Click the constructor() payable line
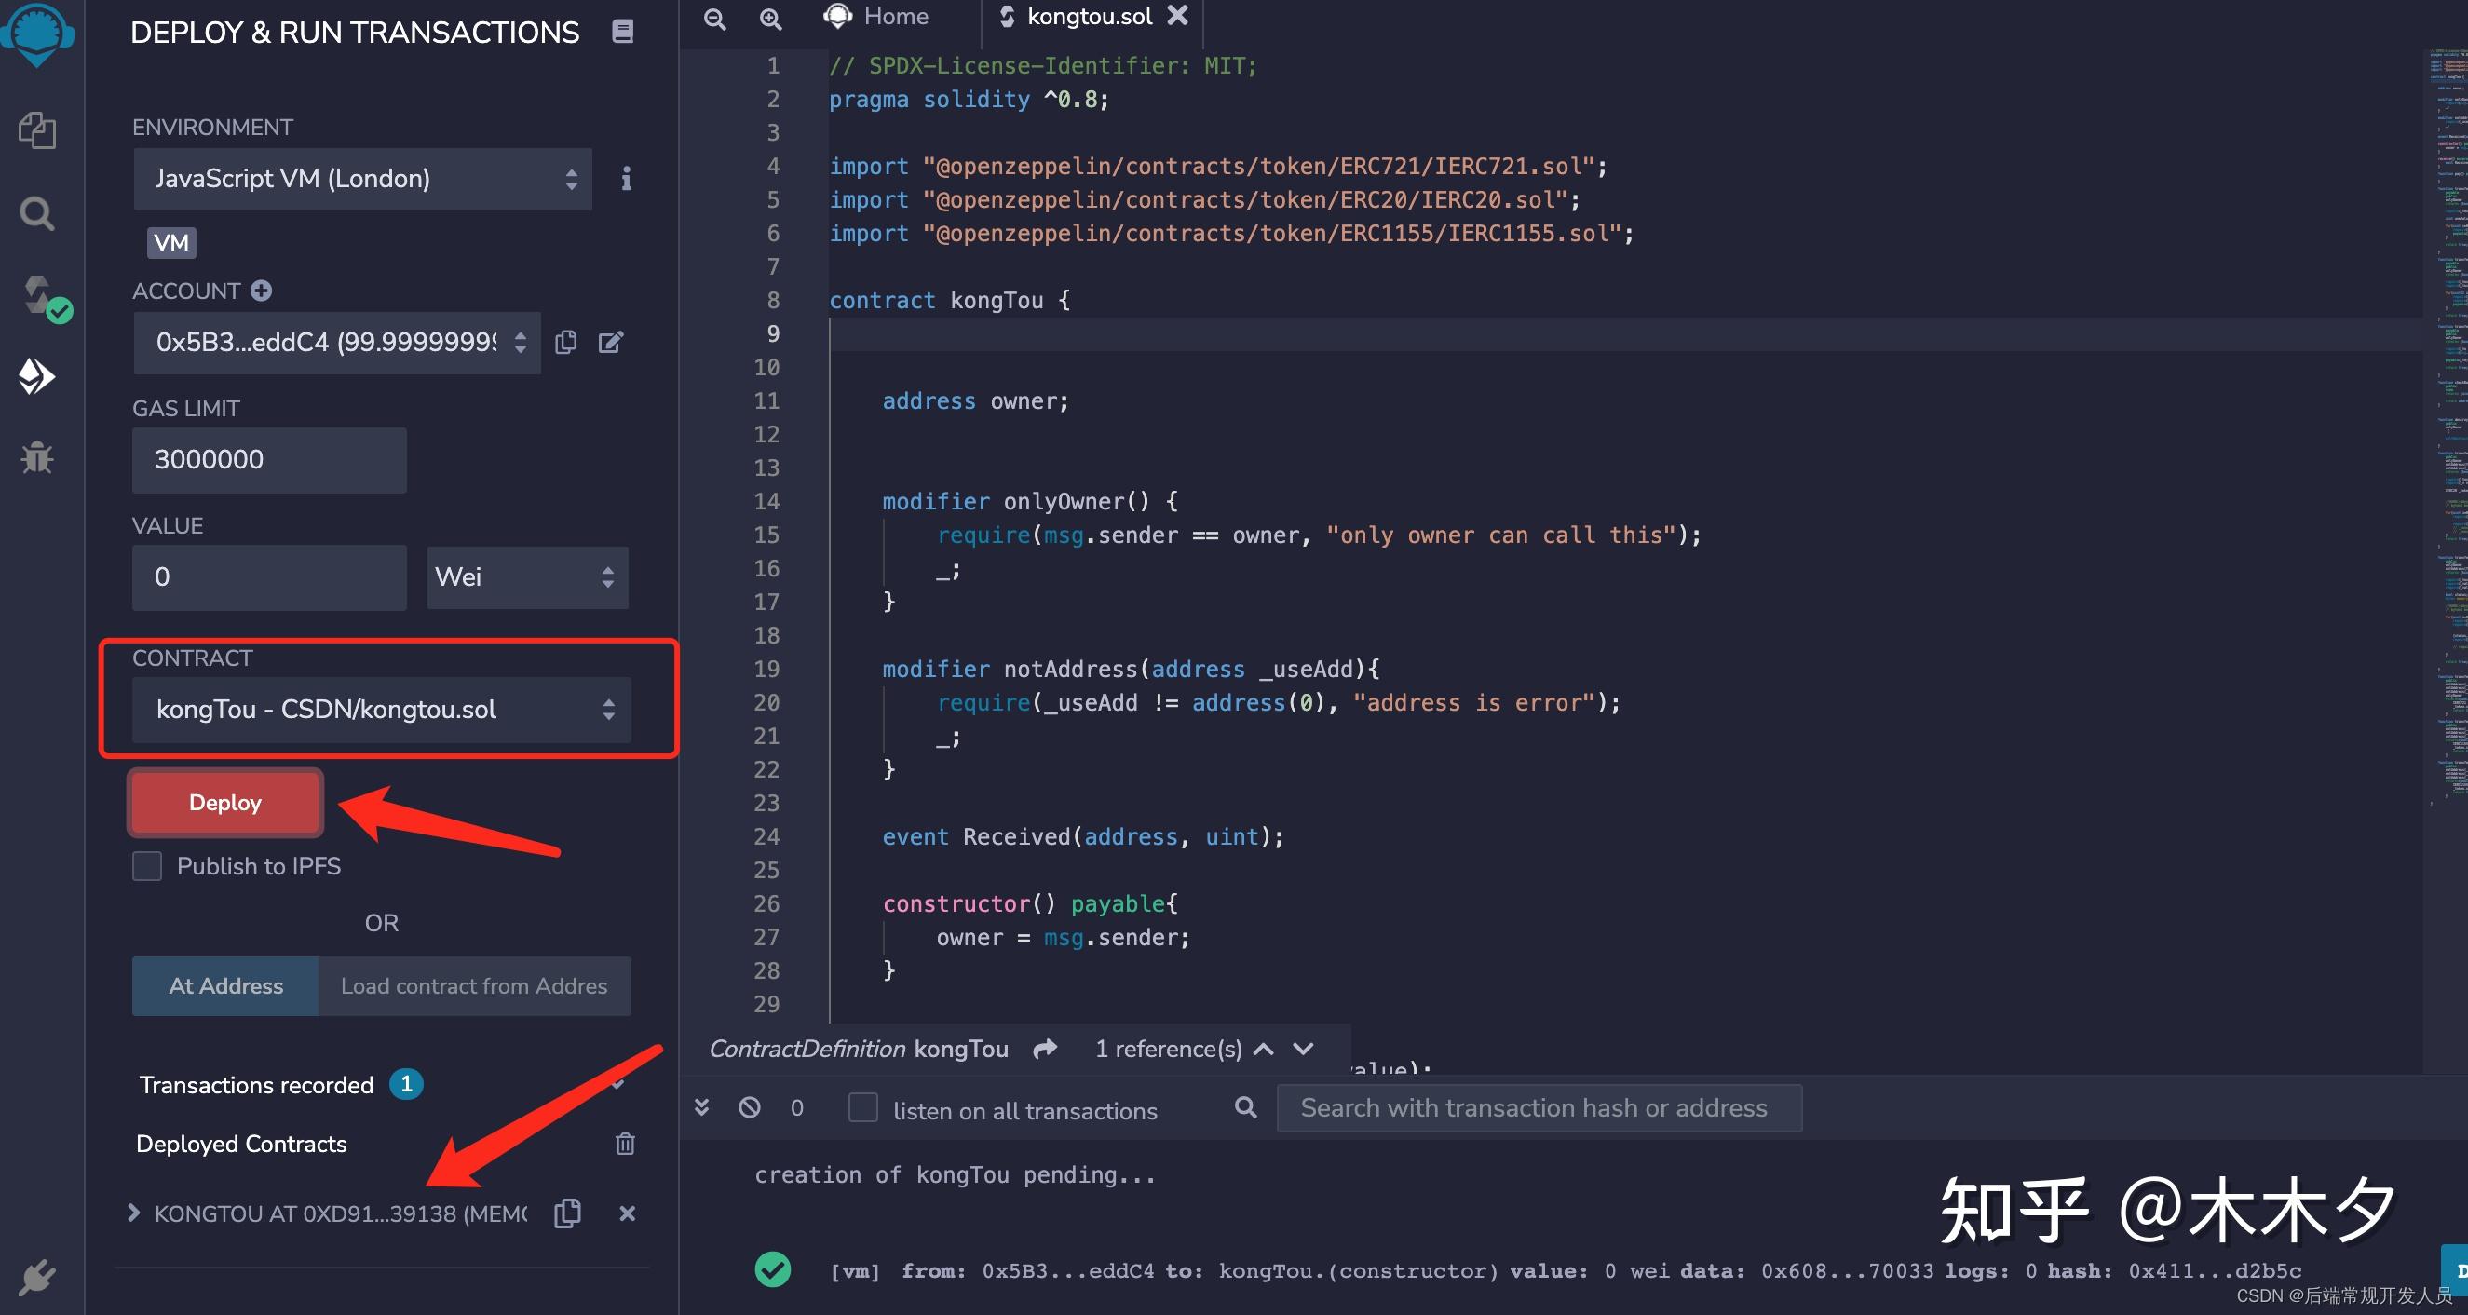The width and height of the screenshot is (2468, 1315). click(x=1030, y=904)
